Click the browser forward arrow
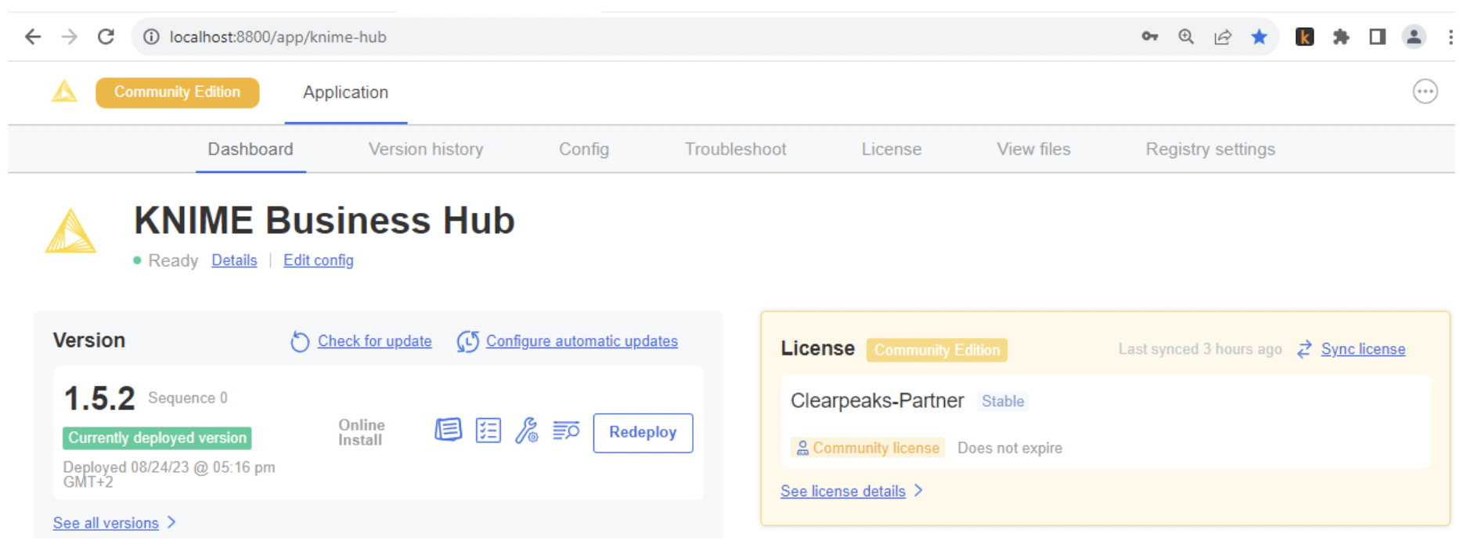Image resolution: width=1478 pixels, height=551 pixels. 70,37
